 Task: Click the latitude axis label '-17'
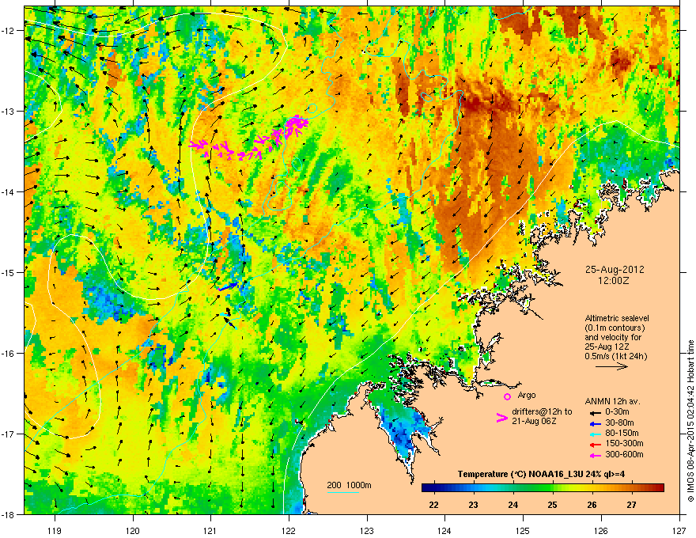coord(7,434)
